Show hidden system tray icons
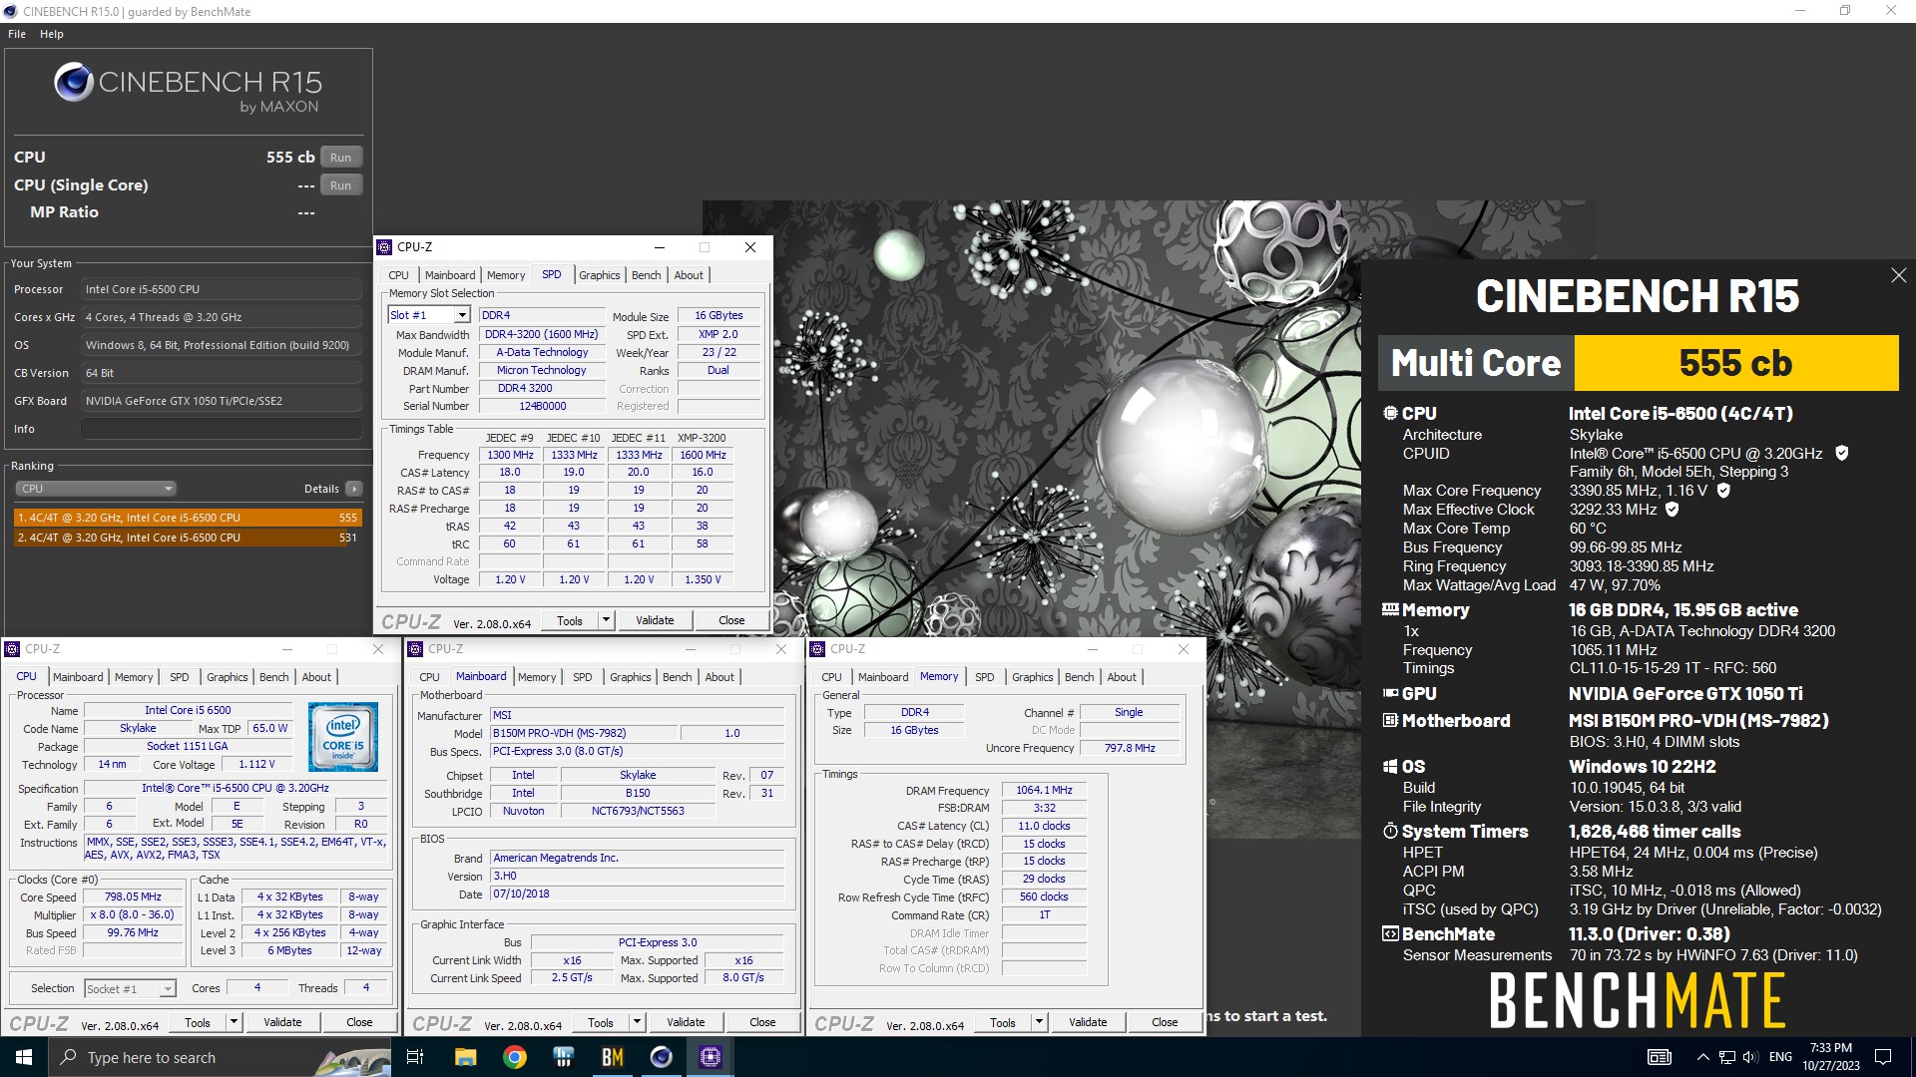1916x1077 pixels. click(1702, 1057)
